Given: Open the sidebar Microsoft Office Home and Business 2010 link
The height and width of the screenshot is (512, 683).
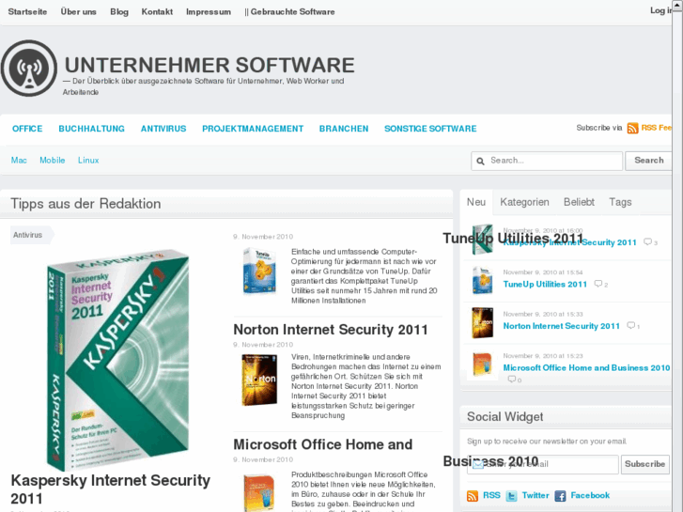Looking at the screenshot, I should point(586,367).
